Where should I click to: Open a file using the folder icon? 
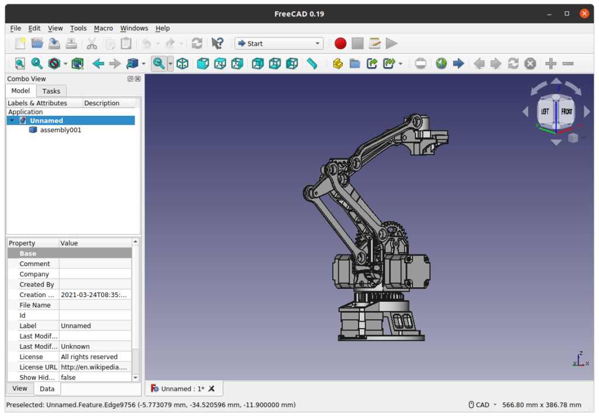point(37,43)
